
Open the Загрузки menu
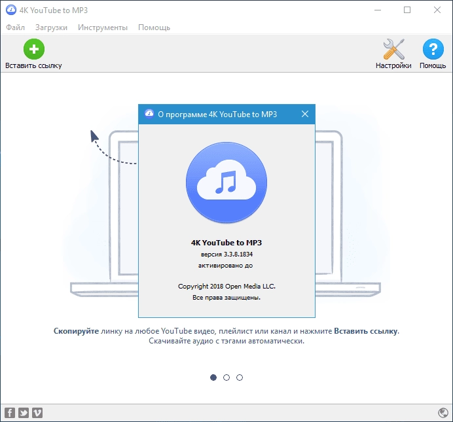click(x=51, y=27)
